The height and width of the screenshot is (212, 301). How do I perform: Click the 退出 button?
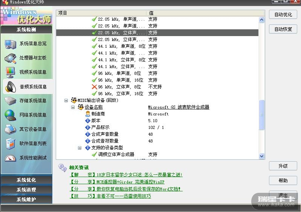[x=283, y=195]
